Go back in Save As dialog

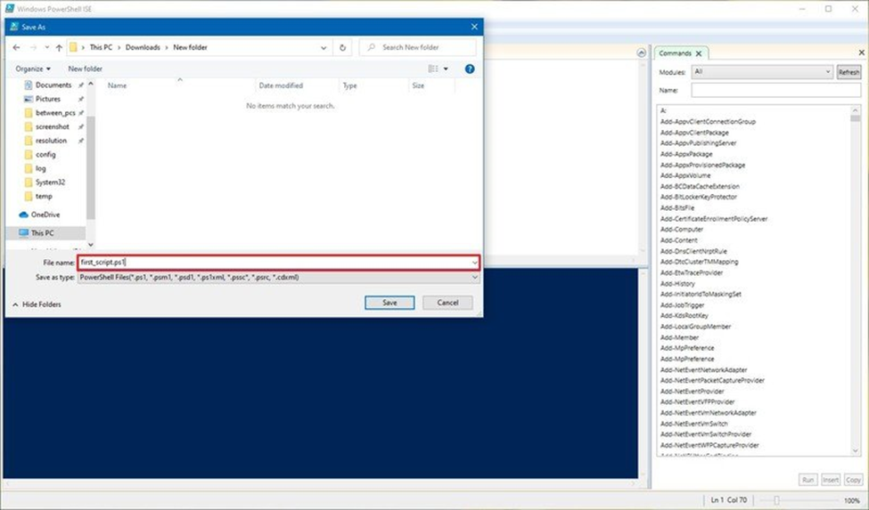(16, 47)
